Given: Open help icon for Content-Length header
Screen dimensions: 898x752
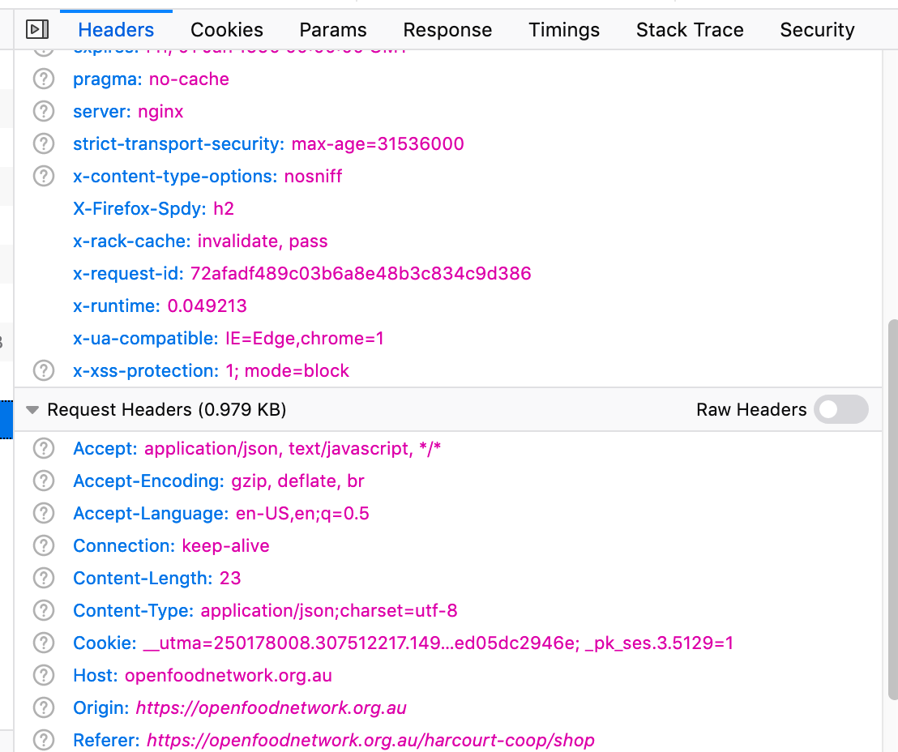Looking at the screenshot, I should [x=44, y=579].
